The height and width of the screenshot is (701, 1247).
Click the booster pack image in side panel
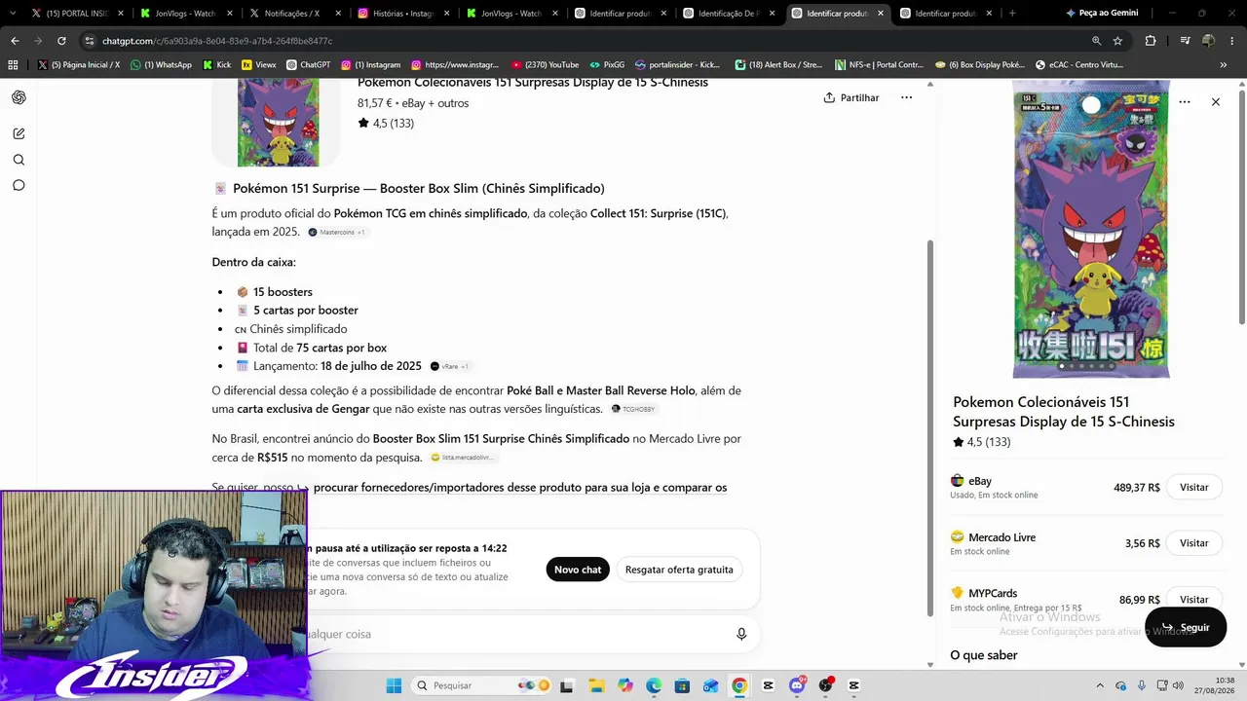click(x=1090, y=229)
